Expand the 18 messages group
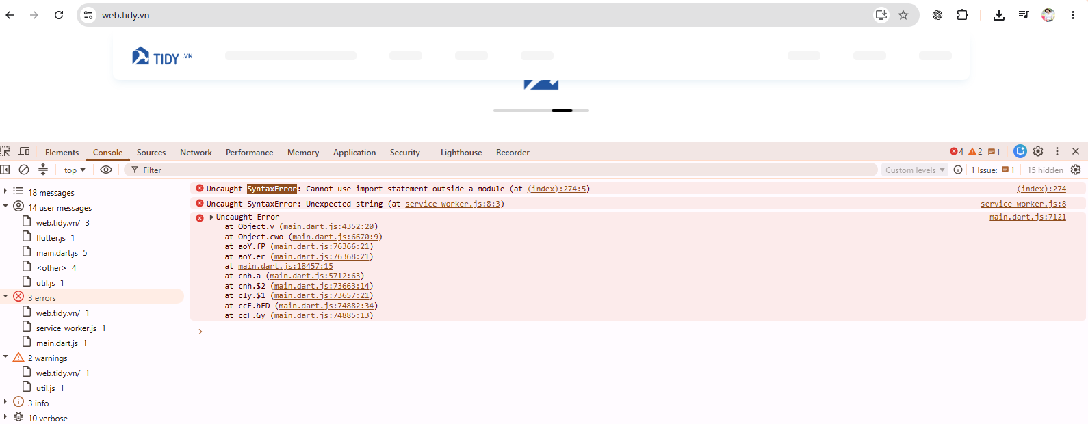Image resolution: width=1088 pixels, height=424 pixels. 5,191
